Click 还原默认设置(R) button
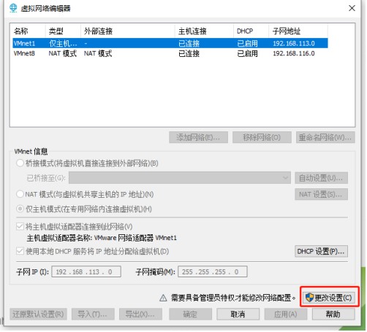 tap(38, 314)
